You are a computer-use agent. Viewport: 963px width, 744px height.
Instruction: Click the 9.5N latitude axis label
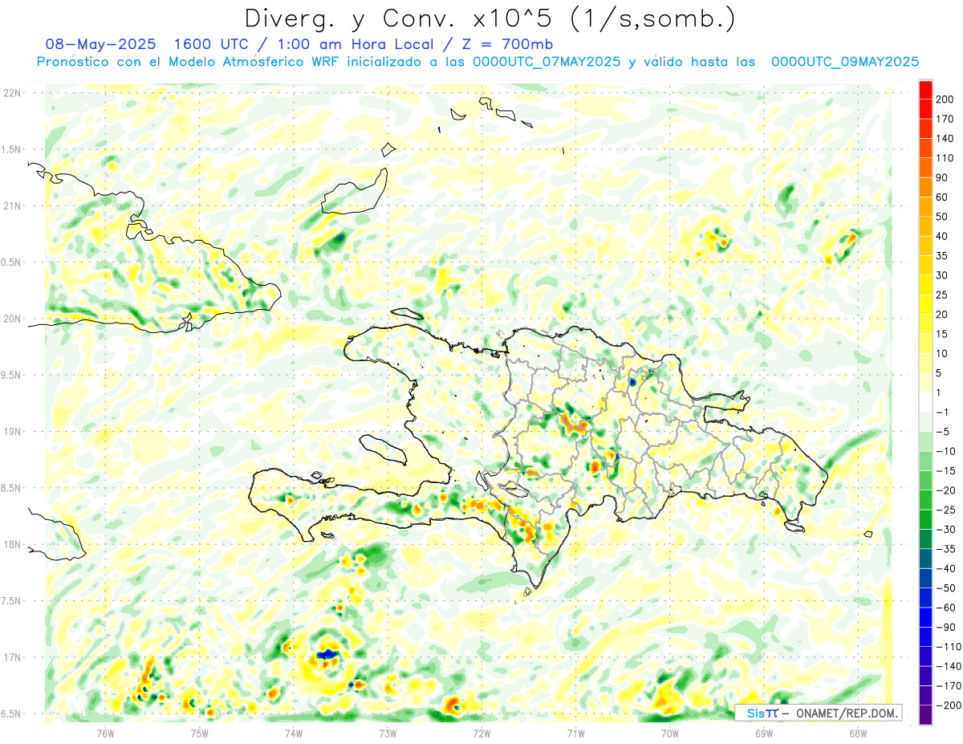[11, 375]
